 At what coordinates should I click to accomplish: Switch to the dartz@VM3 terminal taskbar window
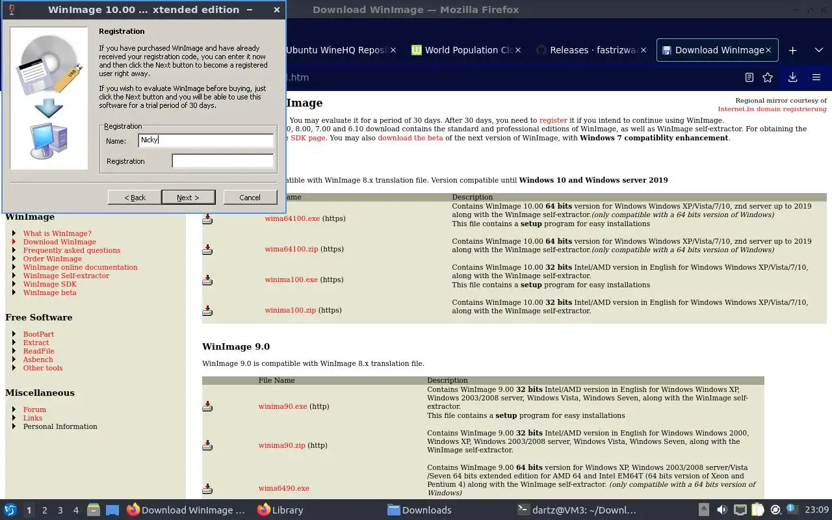click(577, 510)
